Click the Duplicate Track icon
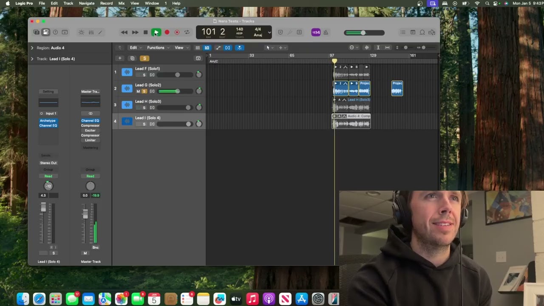The width and height of the screenshot is (544, 306). (x=132, y=58)
